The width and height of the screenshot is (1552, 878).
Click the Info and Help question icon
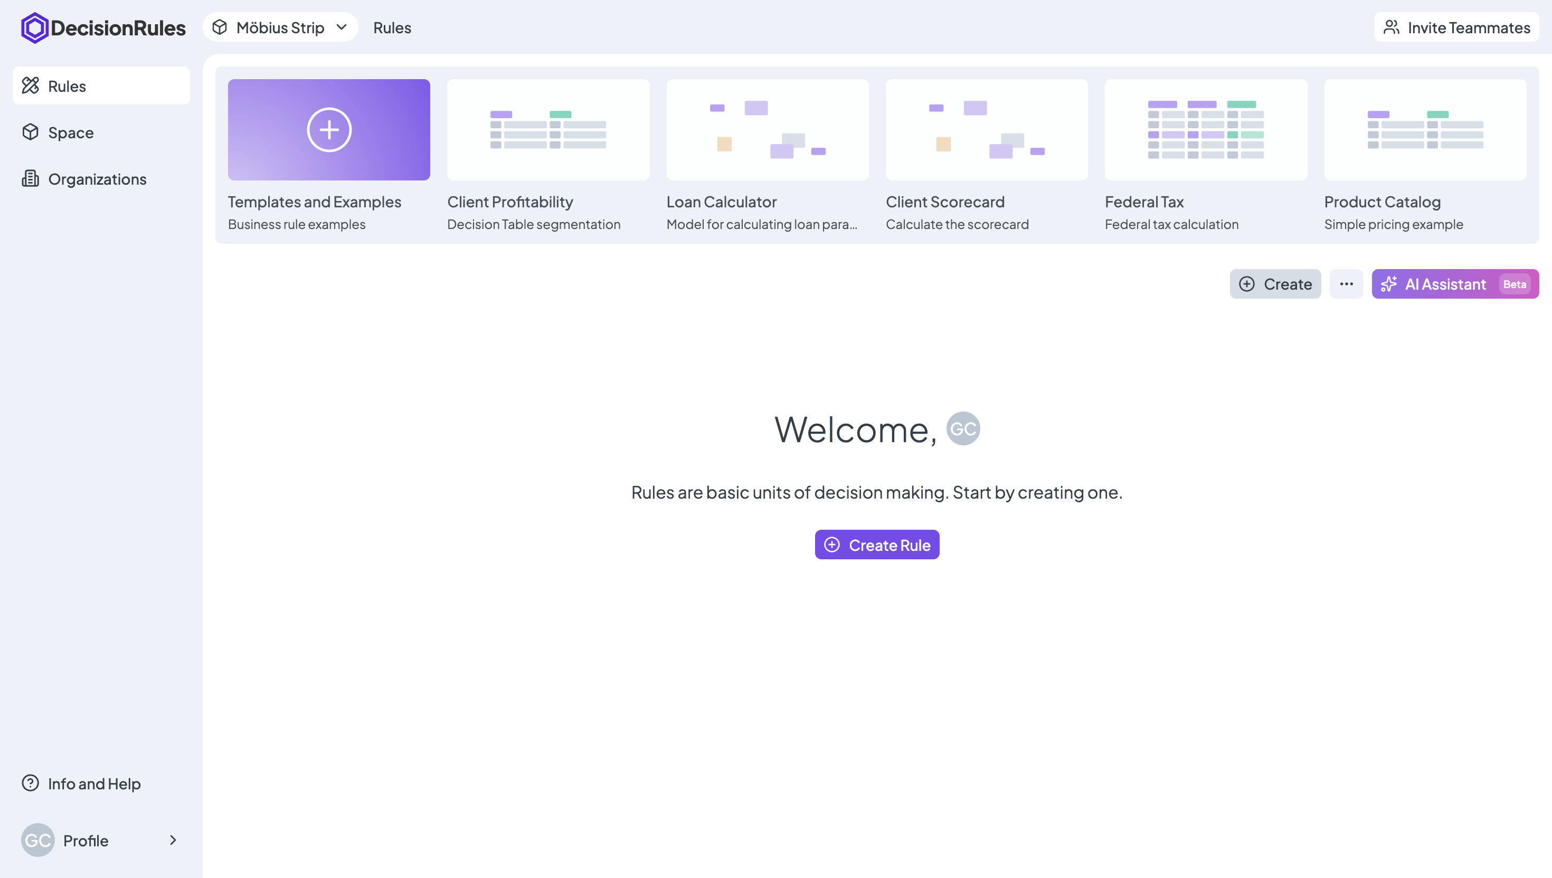coord(30,782)
